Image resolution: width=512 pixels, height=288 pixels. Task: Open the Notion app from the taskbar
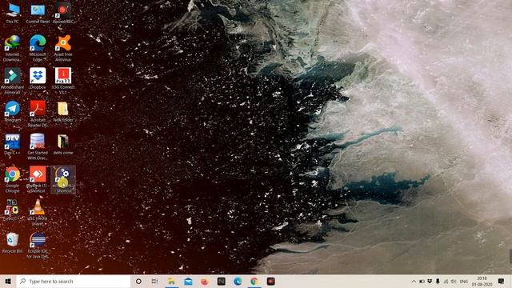(x=221, y=281)
